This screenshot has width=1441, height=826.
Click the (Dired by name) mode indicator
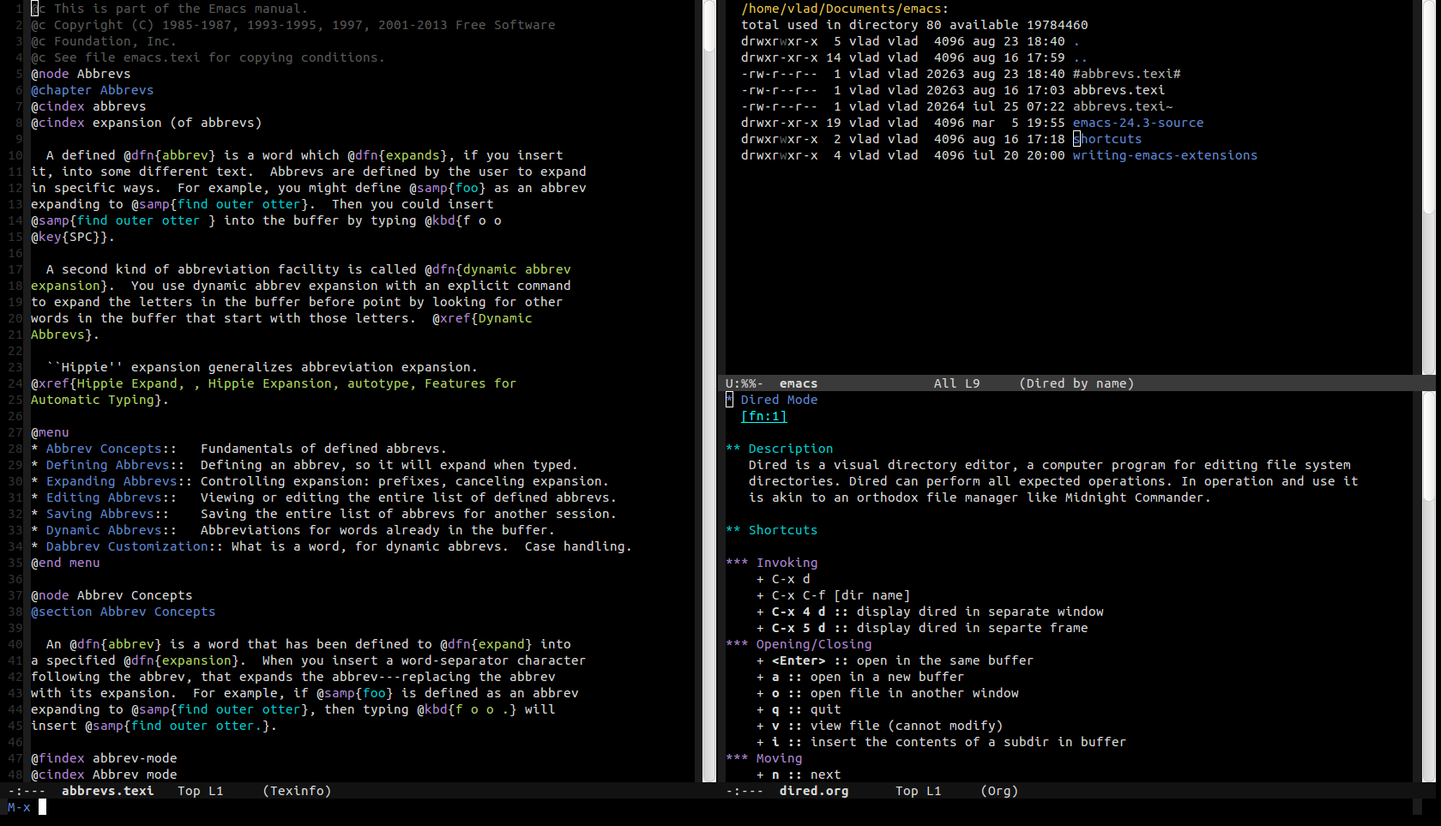tap(1076, 383)
